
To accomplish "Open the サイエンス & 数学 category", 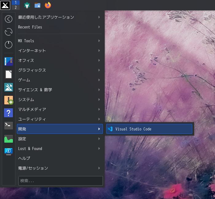I will (x=60, y=90).
